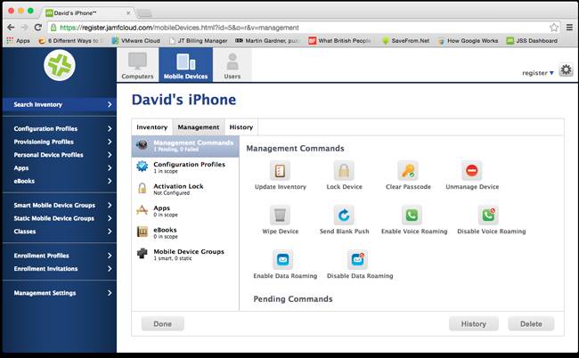The width and height of the screenshot is (579, 358).
Task: Click the browser address bar URL
Action: [x=179, y=28]
